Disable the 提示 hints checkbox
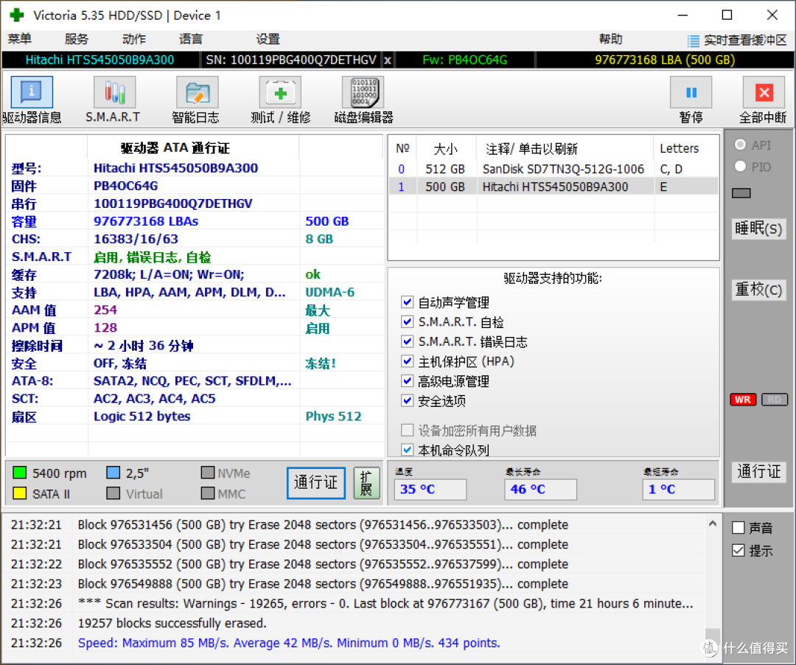Screen dimensions: 796x665 coord(738,550)
